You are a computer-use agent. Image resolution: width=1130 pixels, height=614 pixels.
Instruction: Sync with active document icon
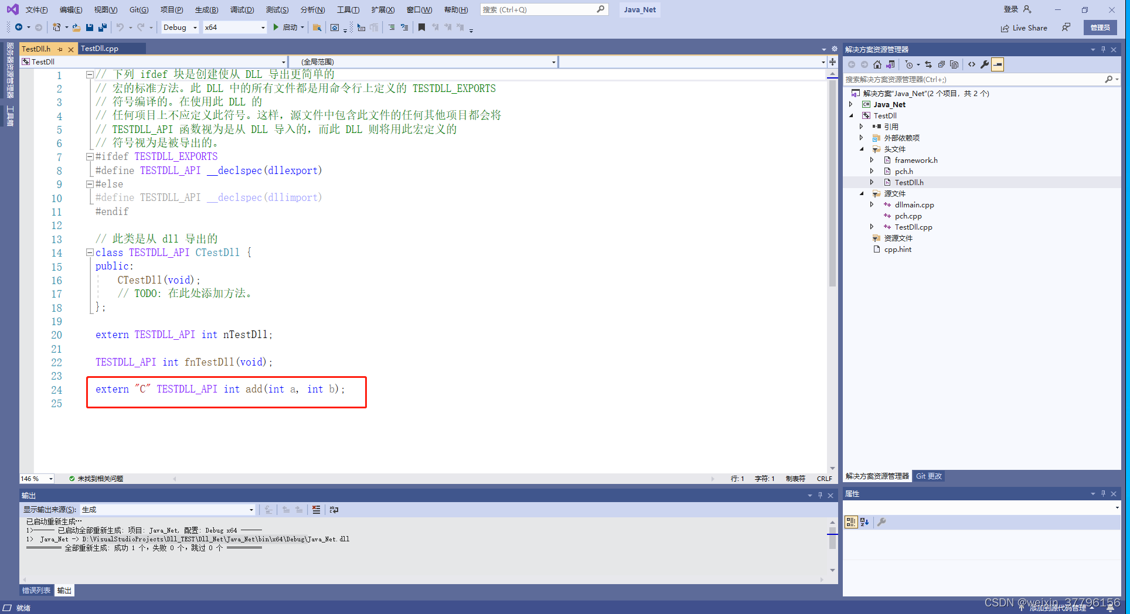(x=928, y=64)
